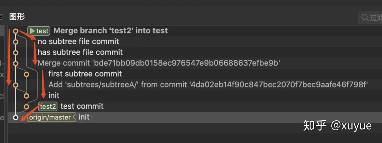
Task: Click the magnifier icon in the filter box
Action: coord(364,18)
